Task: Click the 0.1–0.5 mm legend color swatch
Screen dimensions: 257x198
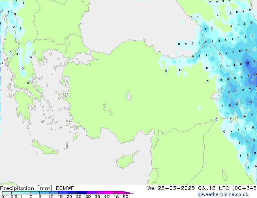Action: point(7,193)
